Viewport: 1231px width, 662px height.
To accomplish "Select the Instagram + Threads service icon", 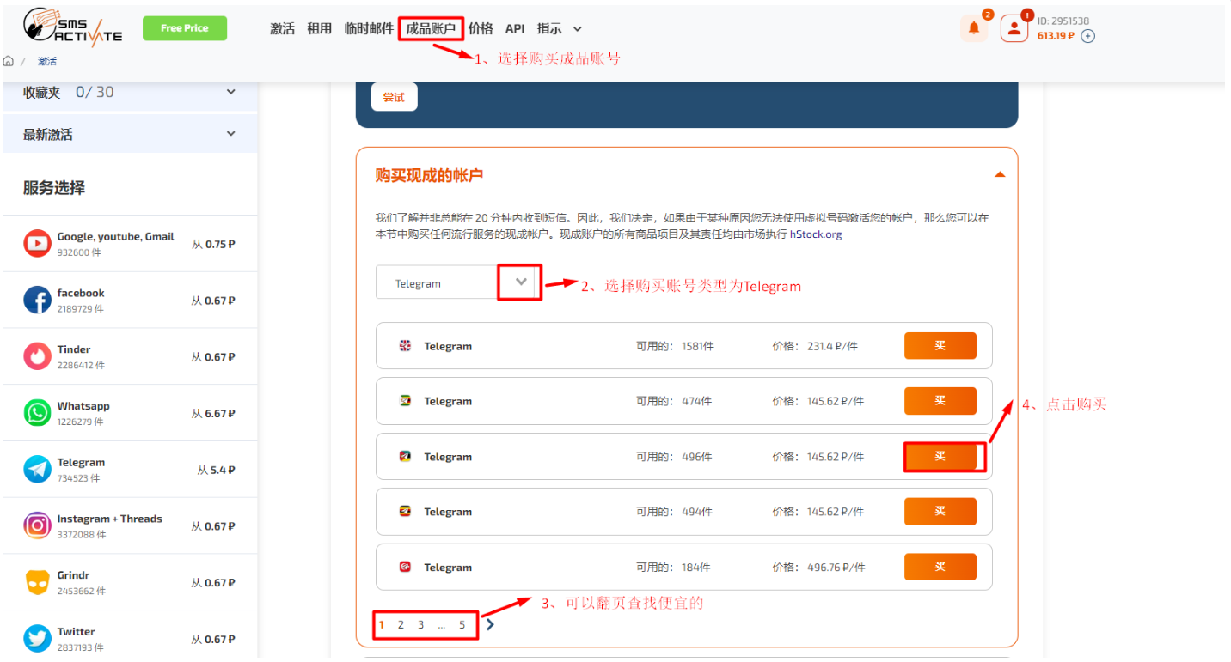I will pyautogui.click(x=37, y=526).
